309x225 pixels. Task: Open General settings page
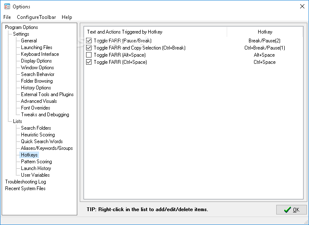(29, 41)
